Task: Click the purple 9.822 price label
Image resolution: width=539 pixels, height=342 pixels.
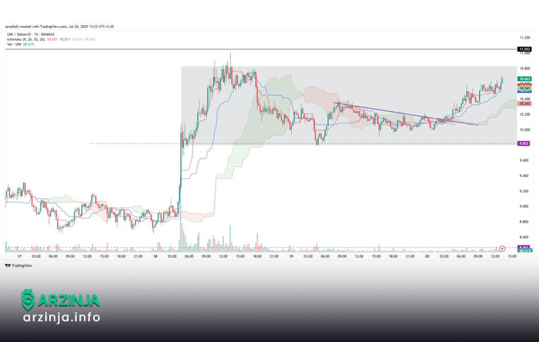Action: coord(523,143)
